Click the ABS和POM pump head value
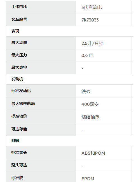The height and width of the screenshot is (182, 138). click(x=93, y=153)
